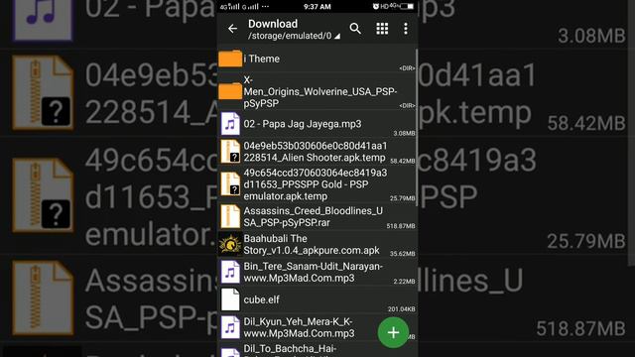Tap rar icon of Assassins Creed Bloodlines
The image size is (635, 357).
[230, 216]
